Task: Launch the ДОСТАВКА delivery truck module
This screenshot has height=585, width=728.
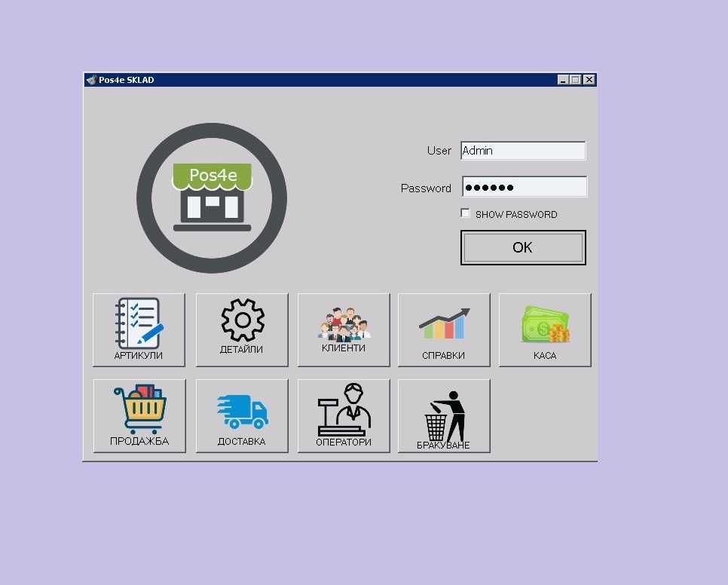Action: (x=242, y=415)
